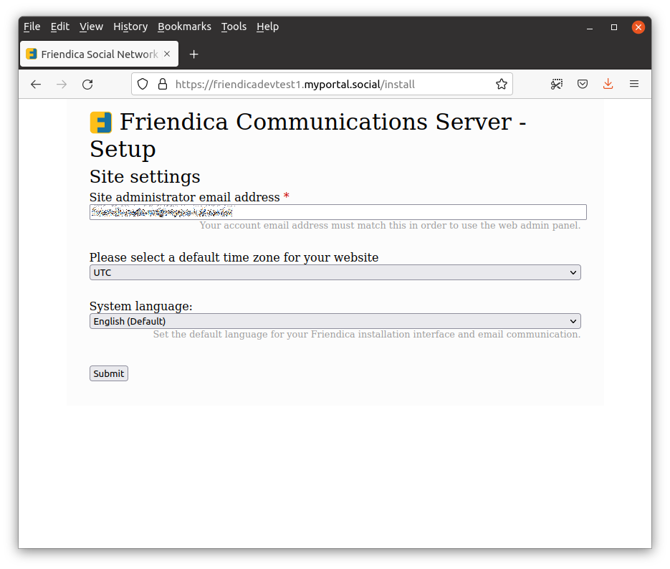
Task: Open the System language dropdown
Action: coord(335,321)
